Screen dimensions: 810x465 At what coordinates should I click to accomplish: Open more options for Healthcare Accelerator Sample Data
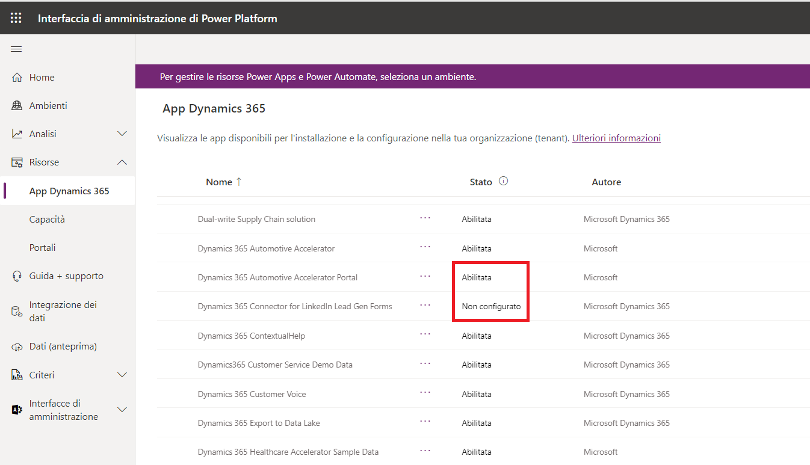tap(425, 451)
